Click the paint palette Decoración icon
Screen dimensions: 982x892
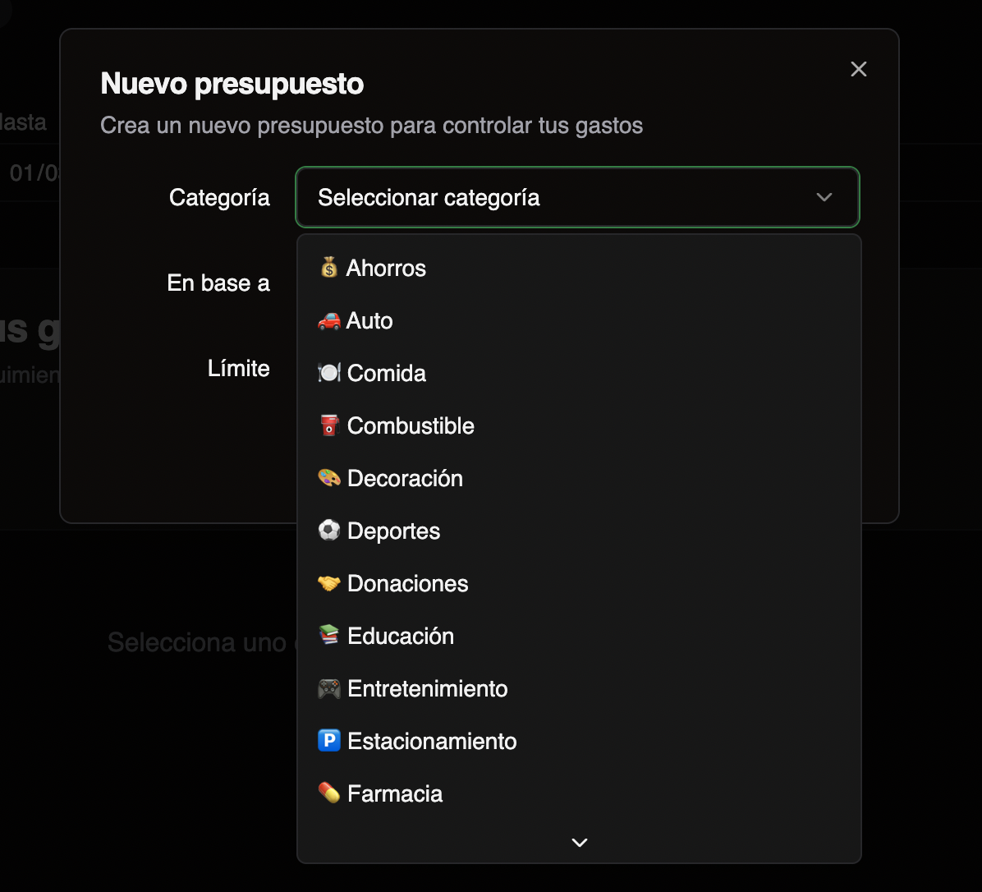pos(328,478)
